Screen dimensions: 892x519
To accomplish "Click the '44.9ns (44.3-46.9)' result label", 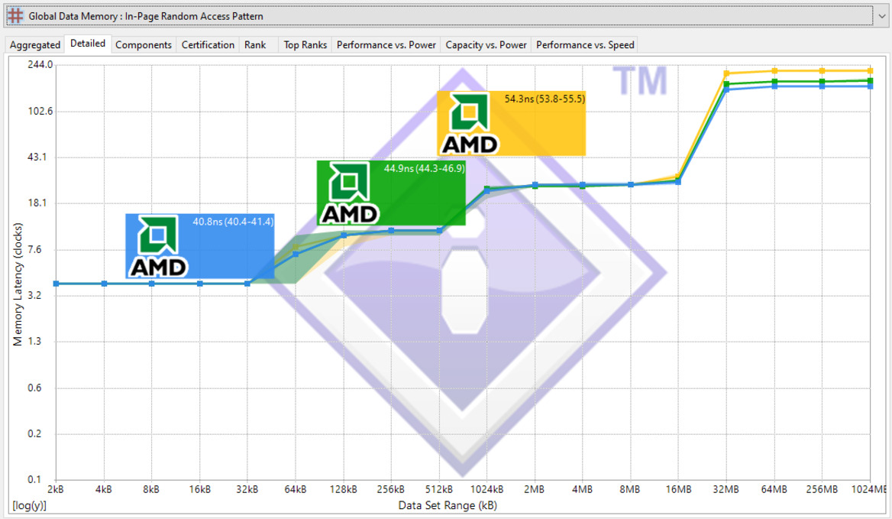I will point(425,168).
